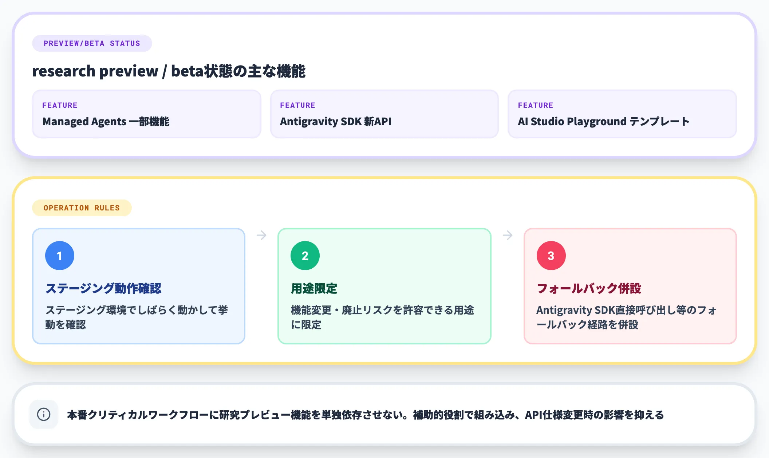Image resolution: width=769 pixels, height=458 pixels.
Task: Click the PREVIEW/BETA STATUS badge
Action: (92, 43)
